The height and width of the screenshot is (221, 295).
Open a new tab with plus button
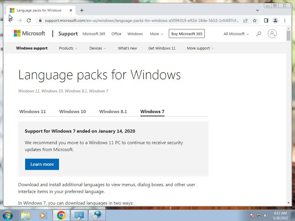click(82, 10)
